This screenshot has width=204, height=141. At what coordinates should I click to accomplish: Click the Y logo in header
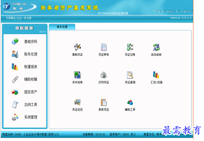pyautogui.click(x=6, y=6)
